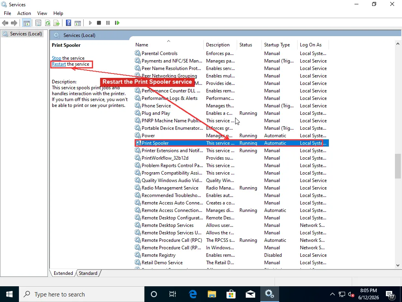Select the Print Spooler service row

232,143
